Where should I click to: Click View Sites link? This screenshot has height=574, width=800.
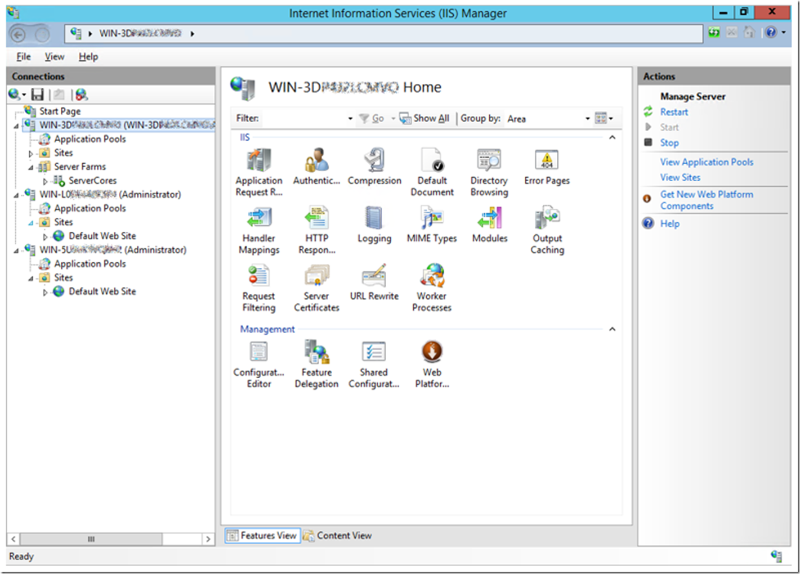click(x=680, y=177)
